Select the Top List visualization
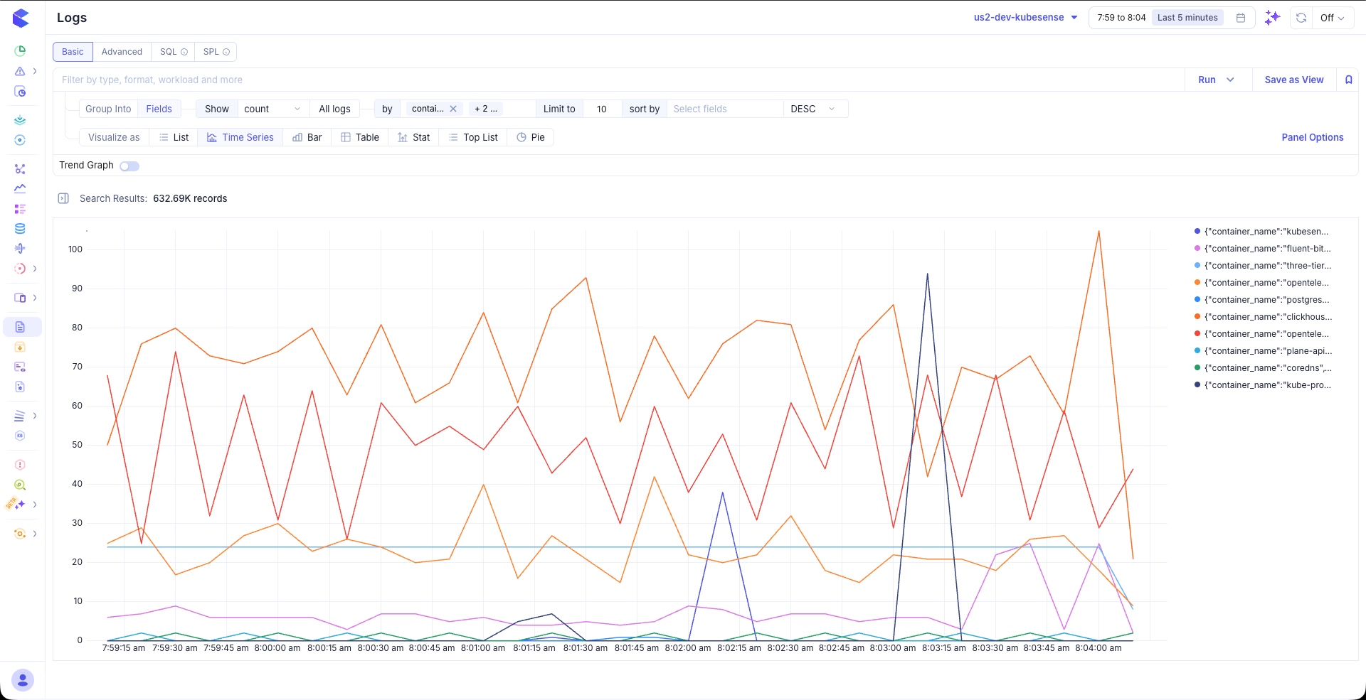 click(473, 137)
